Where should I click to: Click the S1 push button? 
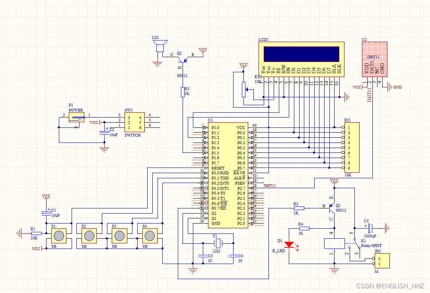coord(59,236)
